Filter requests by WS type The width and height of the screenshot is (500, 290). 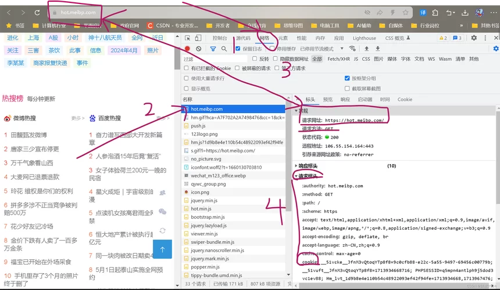pos(431,59)
